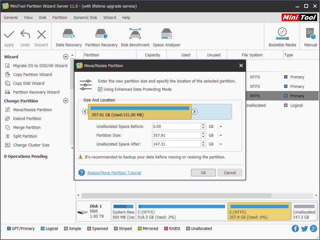Screen dimensions: 320x240
Task: Click the Apply checkmark icon
Action: point(9,35)
